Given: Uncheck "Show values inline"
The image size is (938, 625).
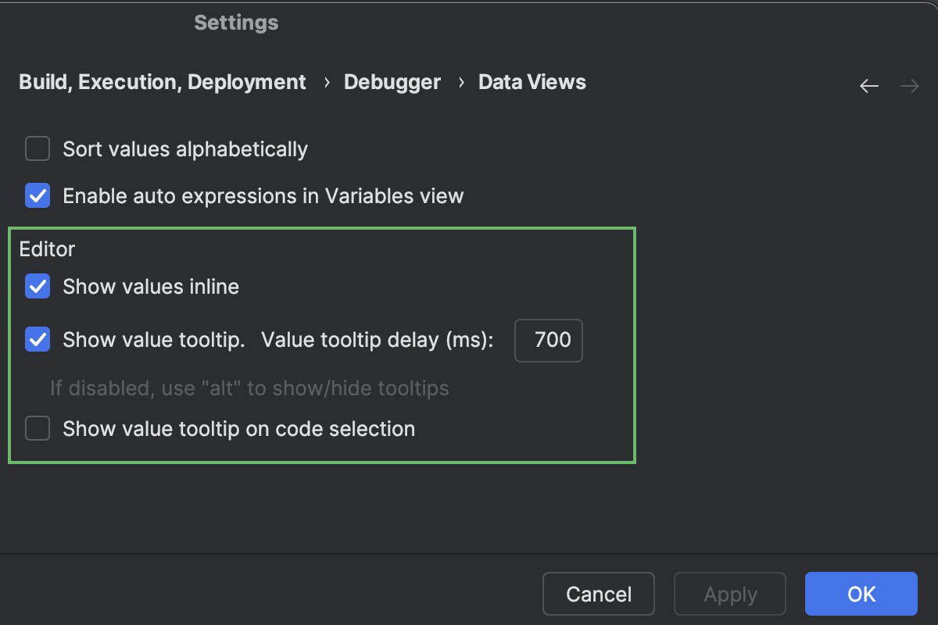Looking at the screenshot, I should (x=37, y=286).
